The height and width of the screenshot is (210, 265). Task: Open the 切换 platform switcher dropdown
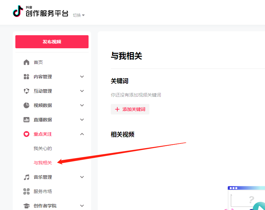79,15
